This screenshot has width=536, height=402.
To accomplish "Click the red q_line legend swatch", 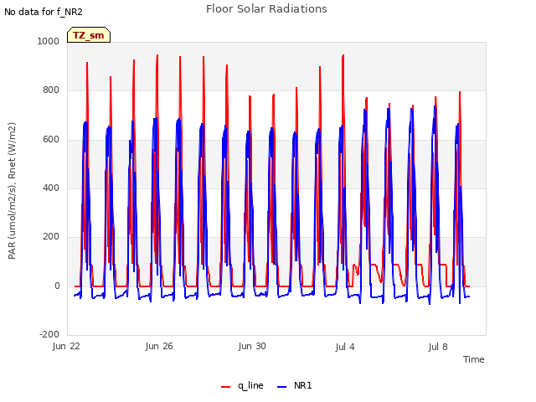I will pyautogui.click(x=225, y=387).
